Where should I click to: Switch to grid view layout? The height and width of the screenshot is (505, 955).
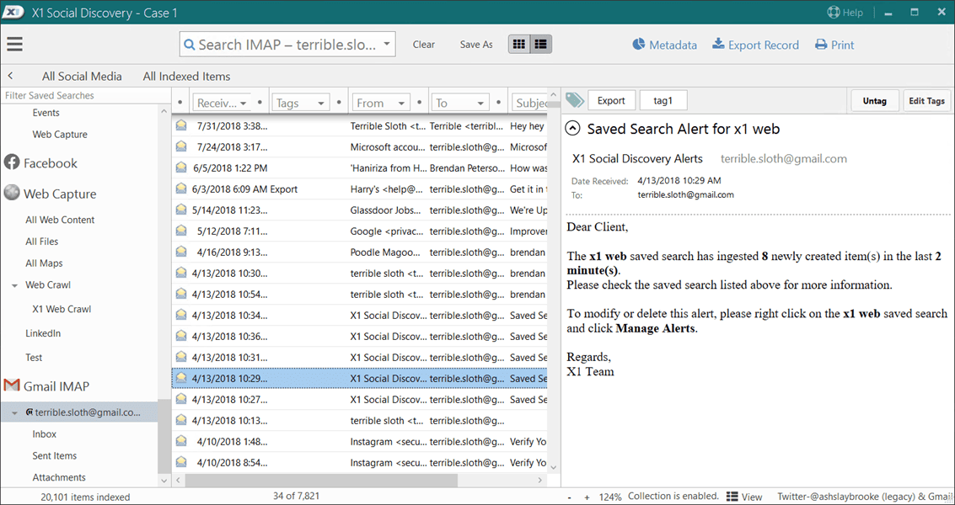coord(519,45)
